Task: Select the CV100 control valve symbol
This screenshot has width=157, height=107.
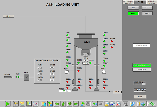Action: pos(86,61)
